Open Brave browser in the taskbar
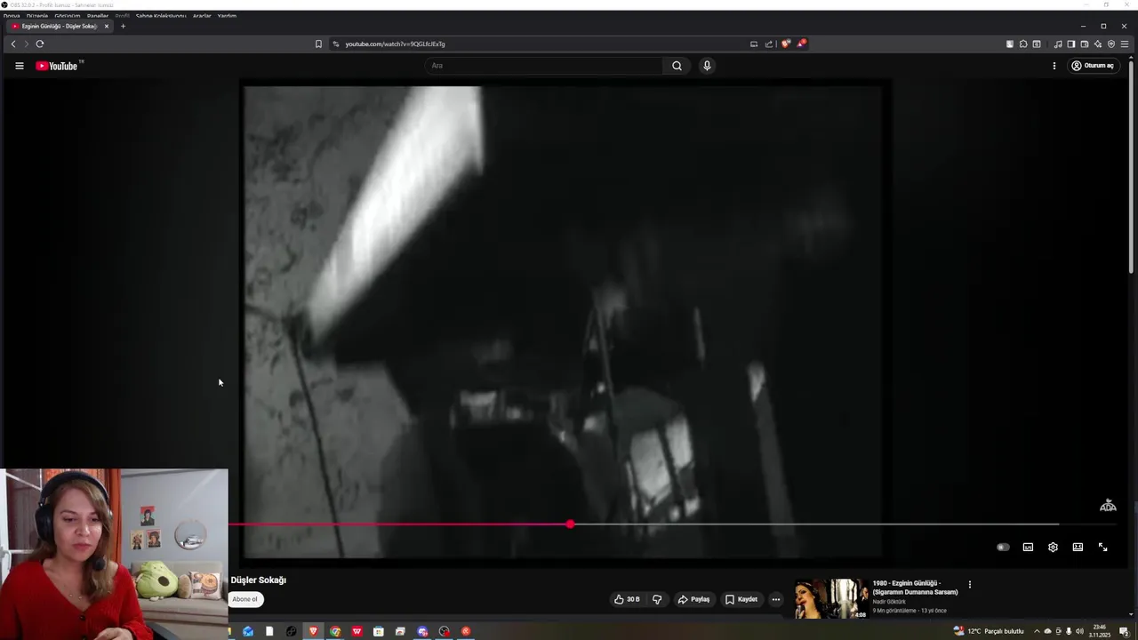The width and height of the screenshot is (1138, 640). click(x=313, y=631)
